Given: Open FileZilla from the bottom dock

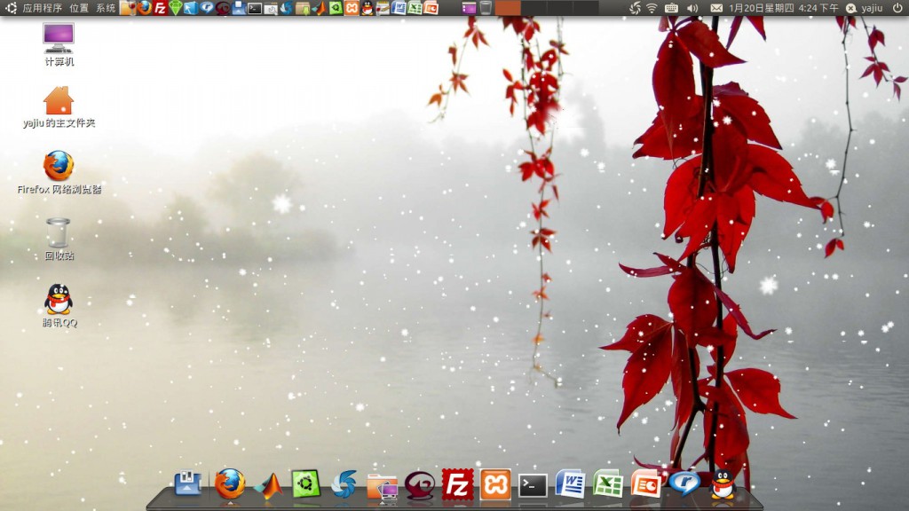Looking at the screenshot, I should pyautogui.click(x=457, y=484).
